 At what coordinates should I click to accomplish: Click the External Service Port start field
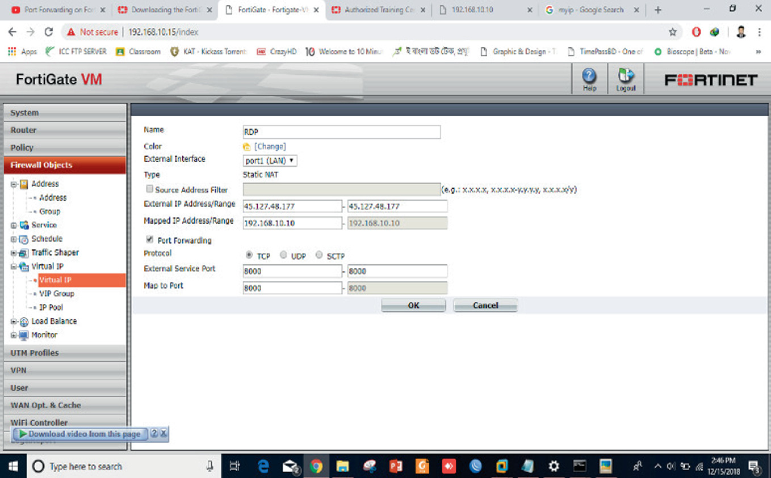tap(292, 271)
